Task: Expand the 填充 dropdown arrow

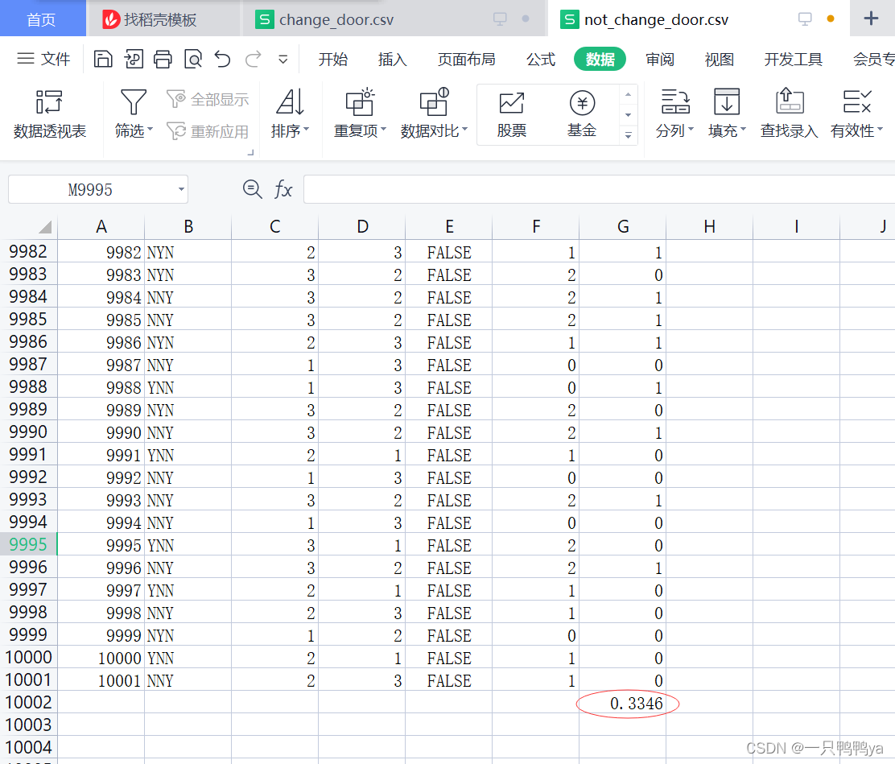Action: coord(743,130)
